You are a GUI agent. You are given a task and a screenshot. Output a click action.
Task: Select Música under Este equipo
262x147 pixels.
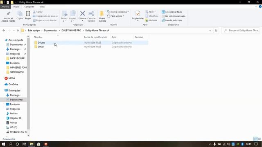click(x=14, y=114)
